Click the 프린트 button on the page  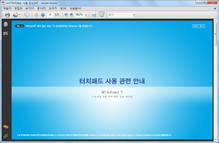(195, 26)
